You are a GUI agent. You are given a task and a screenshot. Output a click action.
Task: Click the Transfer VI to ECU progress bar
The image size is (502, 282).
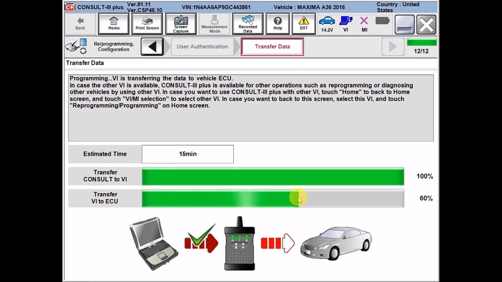[x=273, y=198]
